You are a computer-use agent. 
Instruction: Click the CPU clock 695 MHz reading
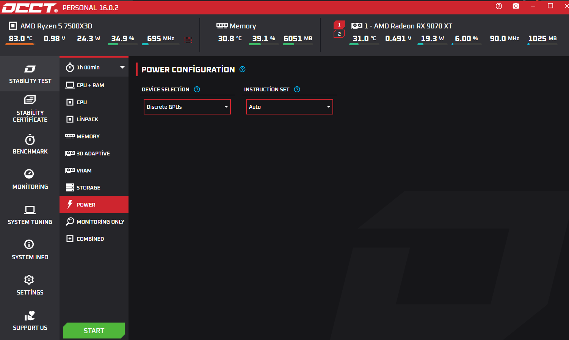(x=161, y=39)
